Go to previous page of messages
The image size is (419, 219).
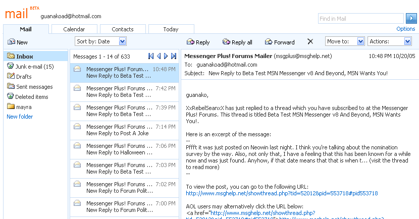point(159,56)
